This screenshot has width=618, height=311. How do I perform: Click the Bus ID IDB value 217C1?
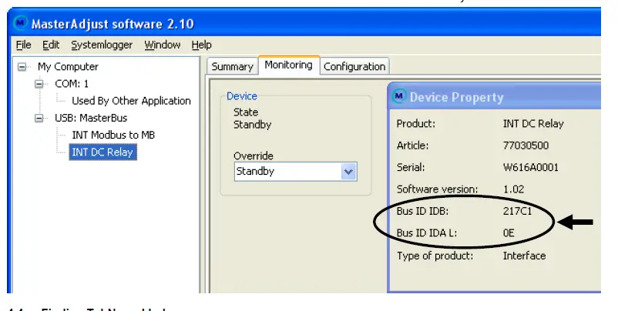[517, 212]
